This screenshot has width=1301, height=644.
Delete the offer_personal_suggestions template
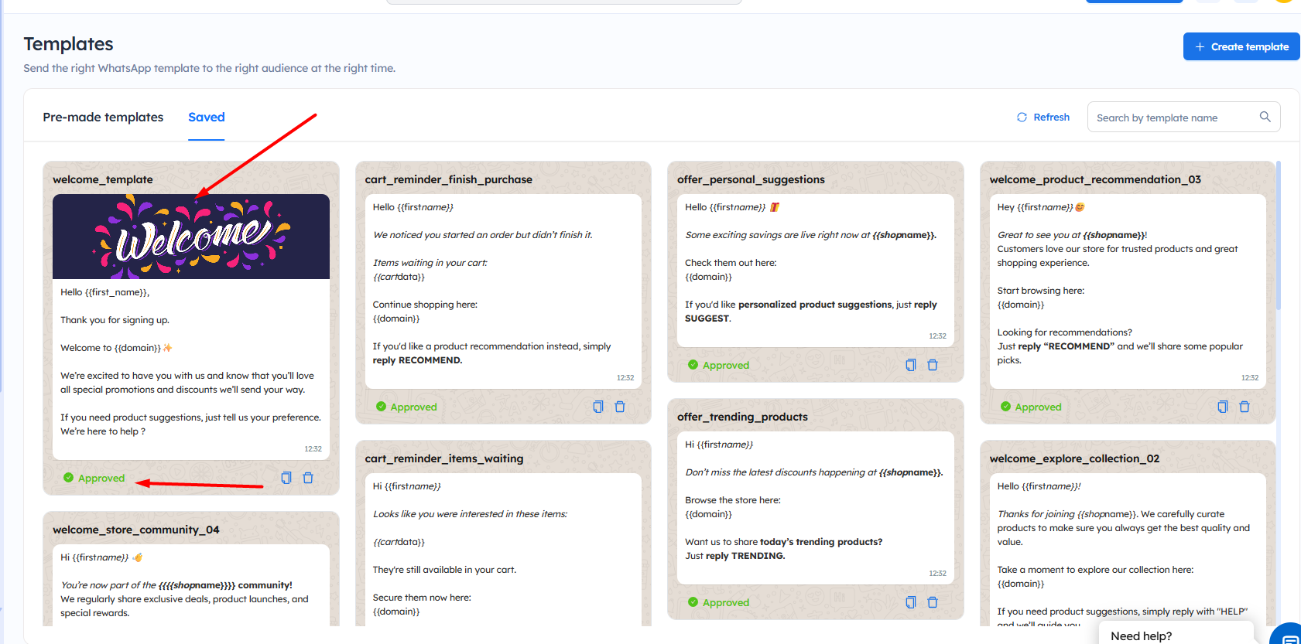coord(933,365)
